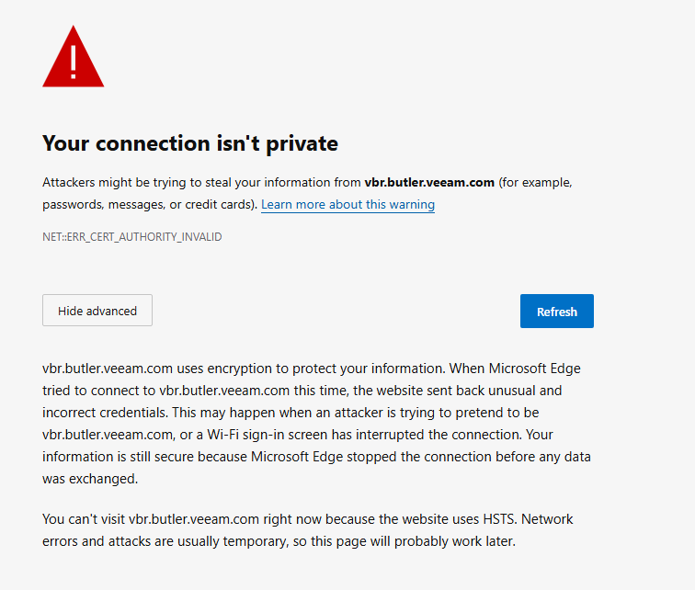Click the 'was exchanged.' closing line
This screenshot has height=590, width=695.
coord(89,479)
